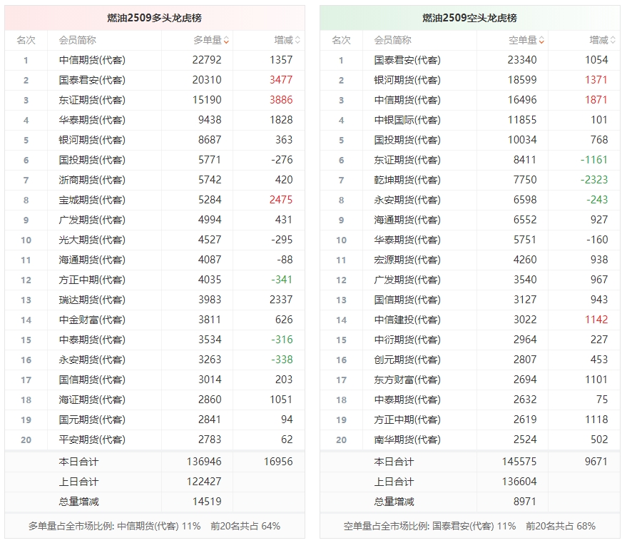Select 广发期货(代客) rank 9 in long table
The width and height of the screenshot is (627, 543).
tap(92, 220)
